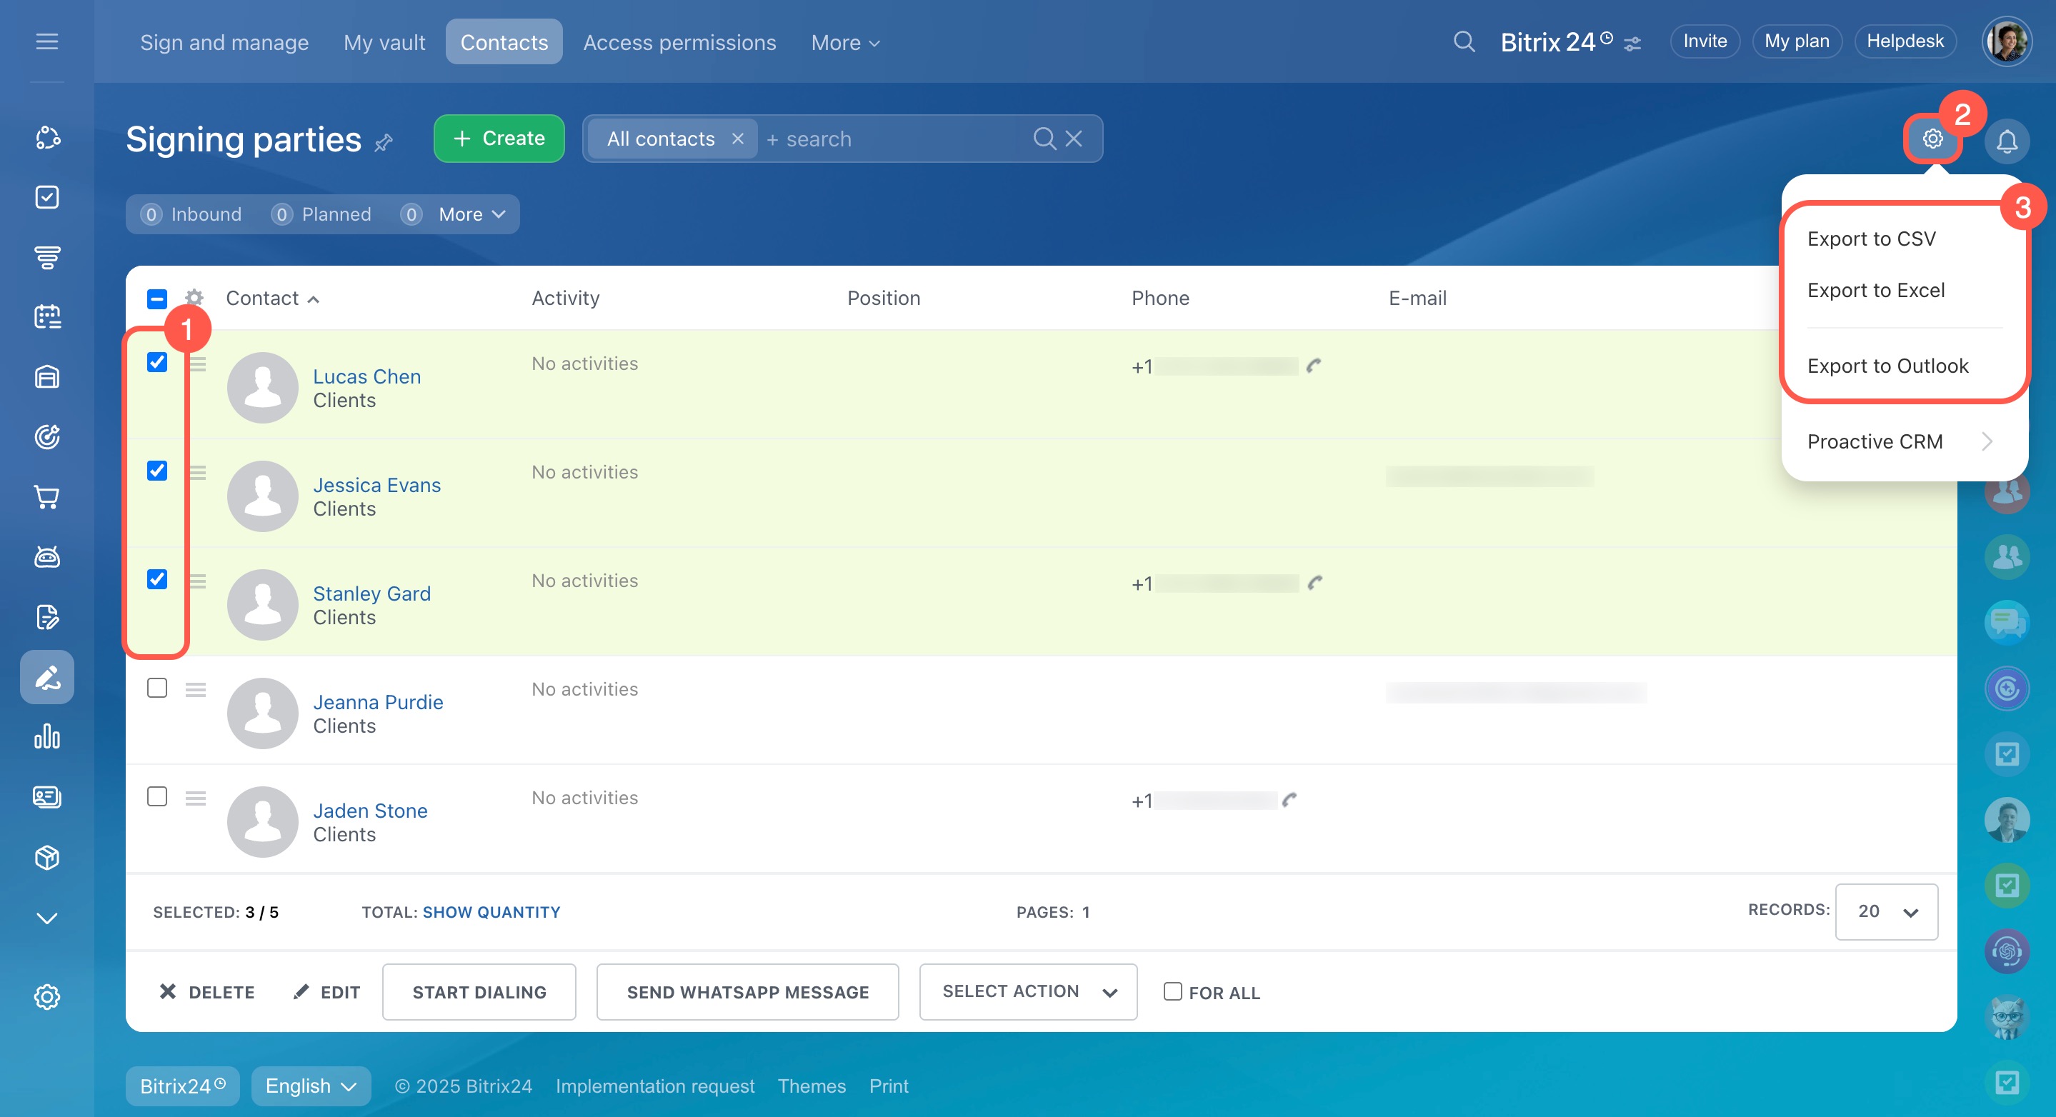Delete the selected contacts
The width and height of the screenshot is (2056, 1117).
point(206,992)
